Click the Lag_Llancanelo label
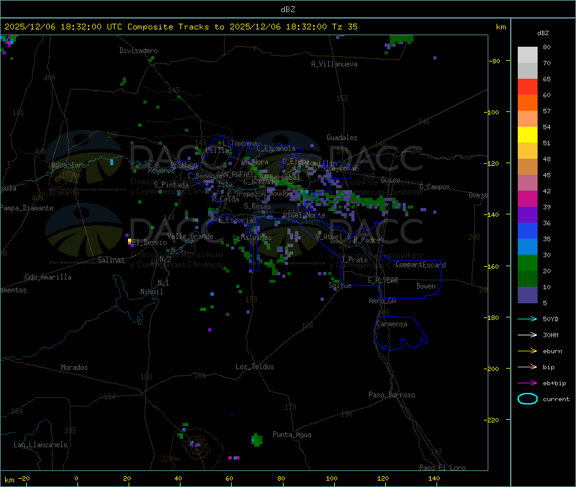This screenshot has height=487, width=576. pos(41,444)
